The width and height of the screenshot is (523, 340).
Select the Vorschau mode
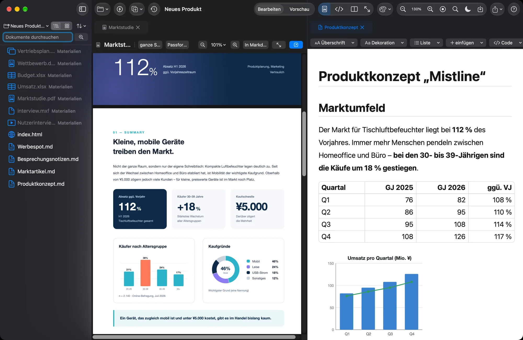(299, 9)
